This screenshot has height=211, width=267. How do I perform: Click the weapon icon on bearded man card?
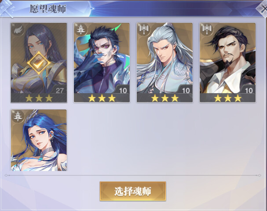point(207,29)
